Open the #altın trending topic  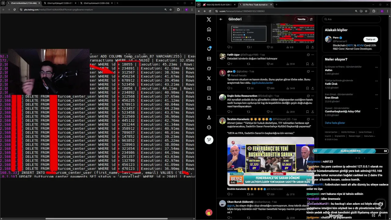tap(329, 70)
